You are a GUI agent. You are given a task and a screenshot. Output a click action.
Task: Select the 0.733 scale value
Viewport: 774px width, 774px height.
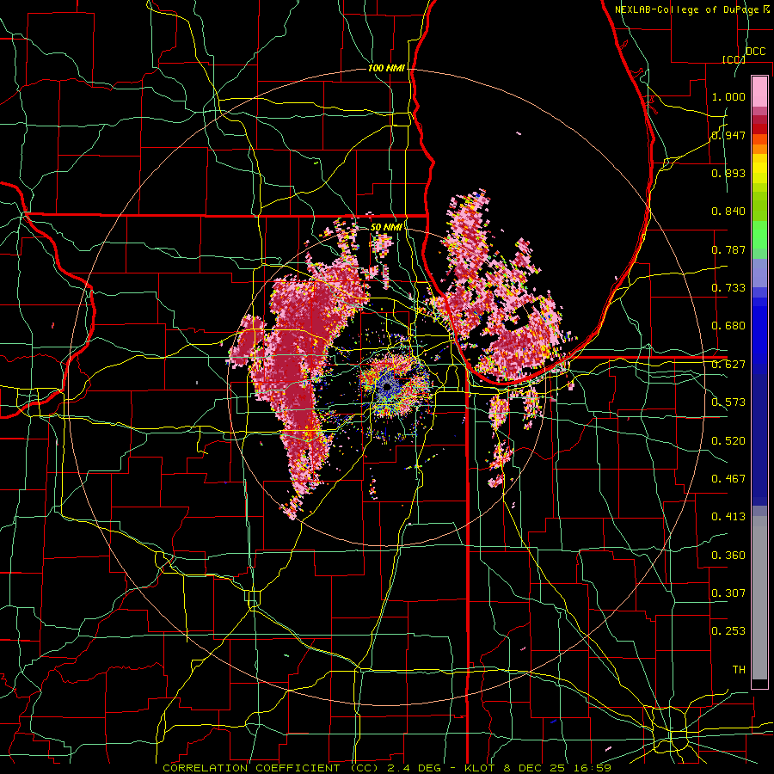click(728, 288)
